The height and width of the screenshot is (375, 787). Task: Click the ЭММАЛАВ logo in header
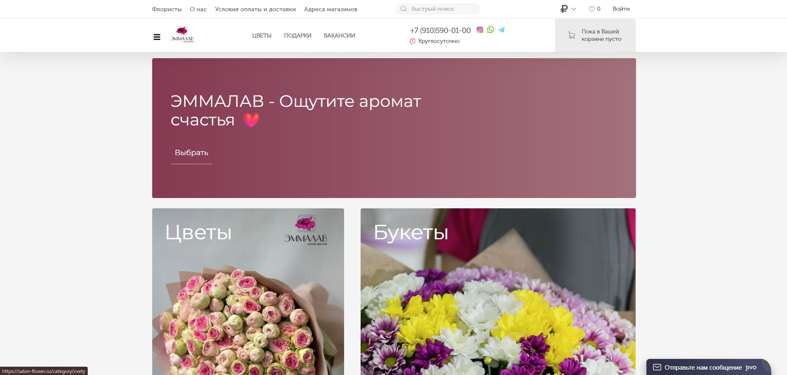click(182, 35)
